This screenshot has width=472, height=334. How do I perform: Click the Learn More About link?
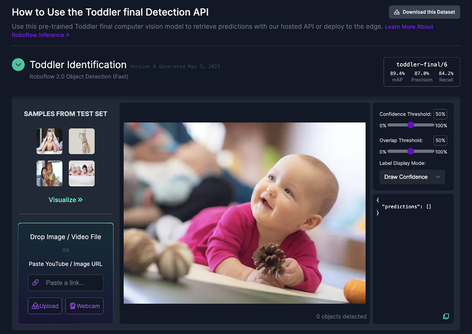pos(409,27)
